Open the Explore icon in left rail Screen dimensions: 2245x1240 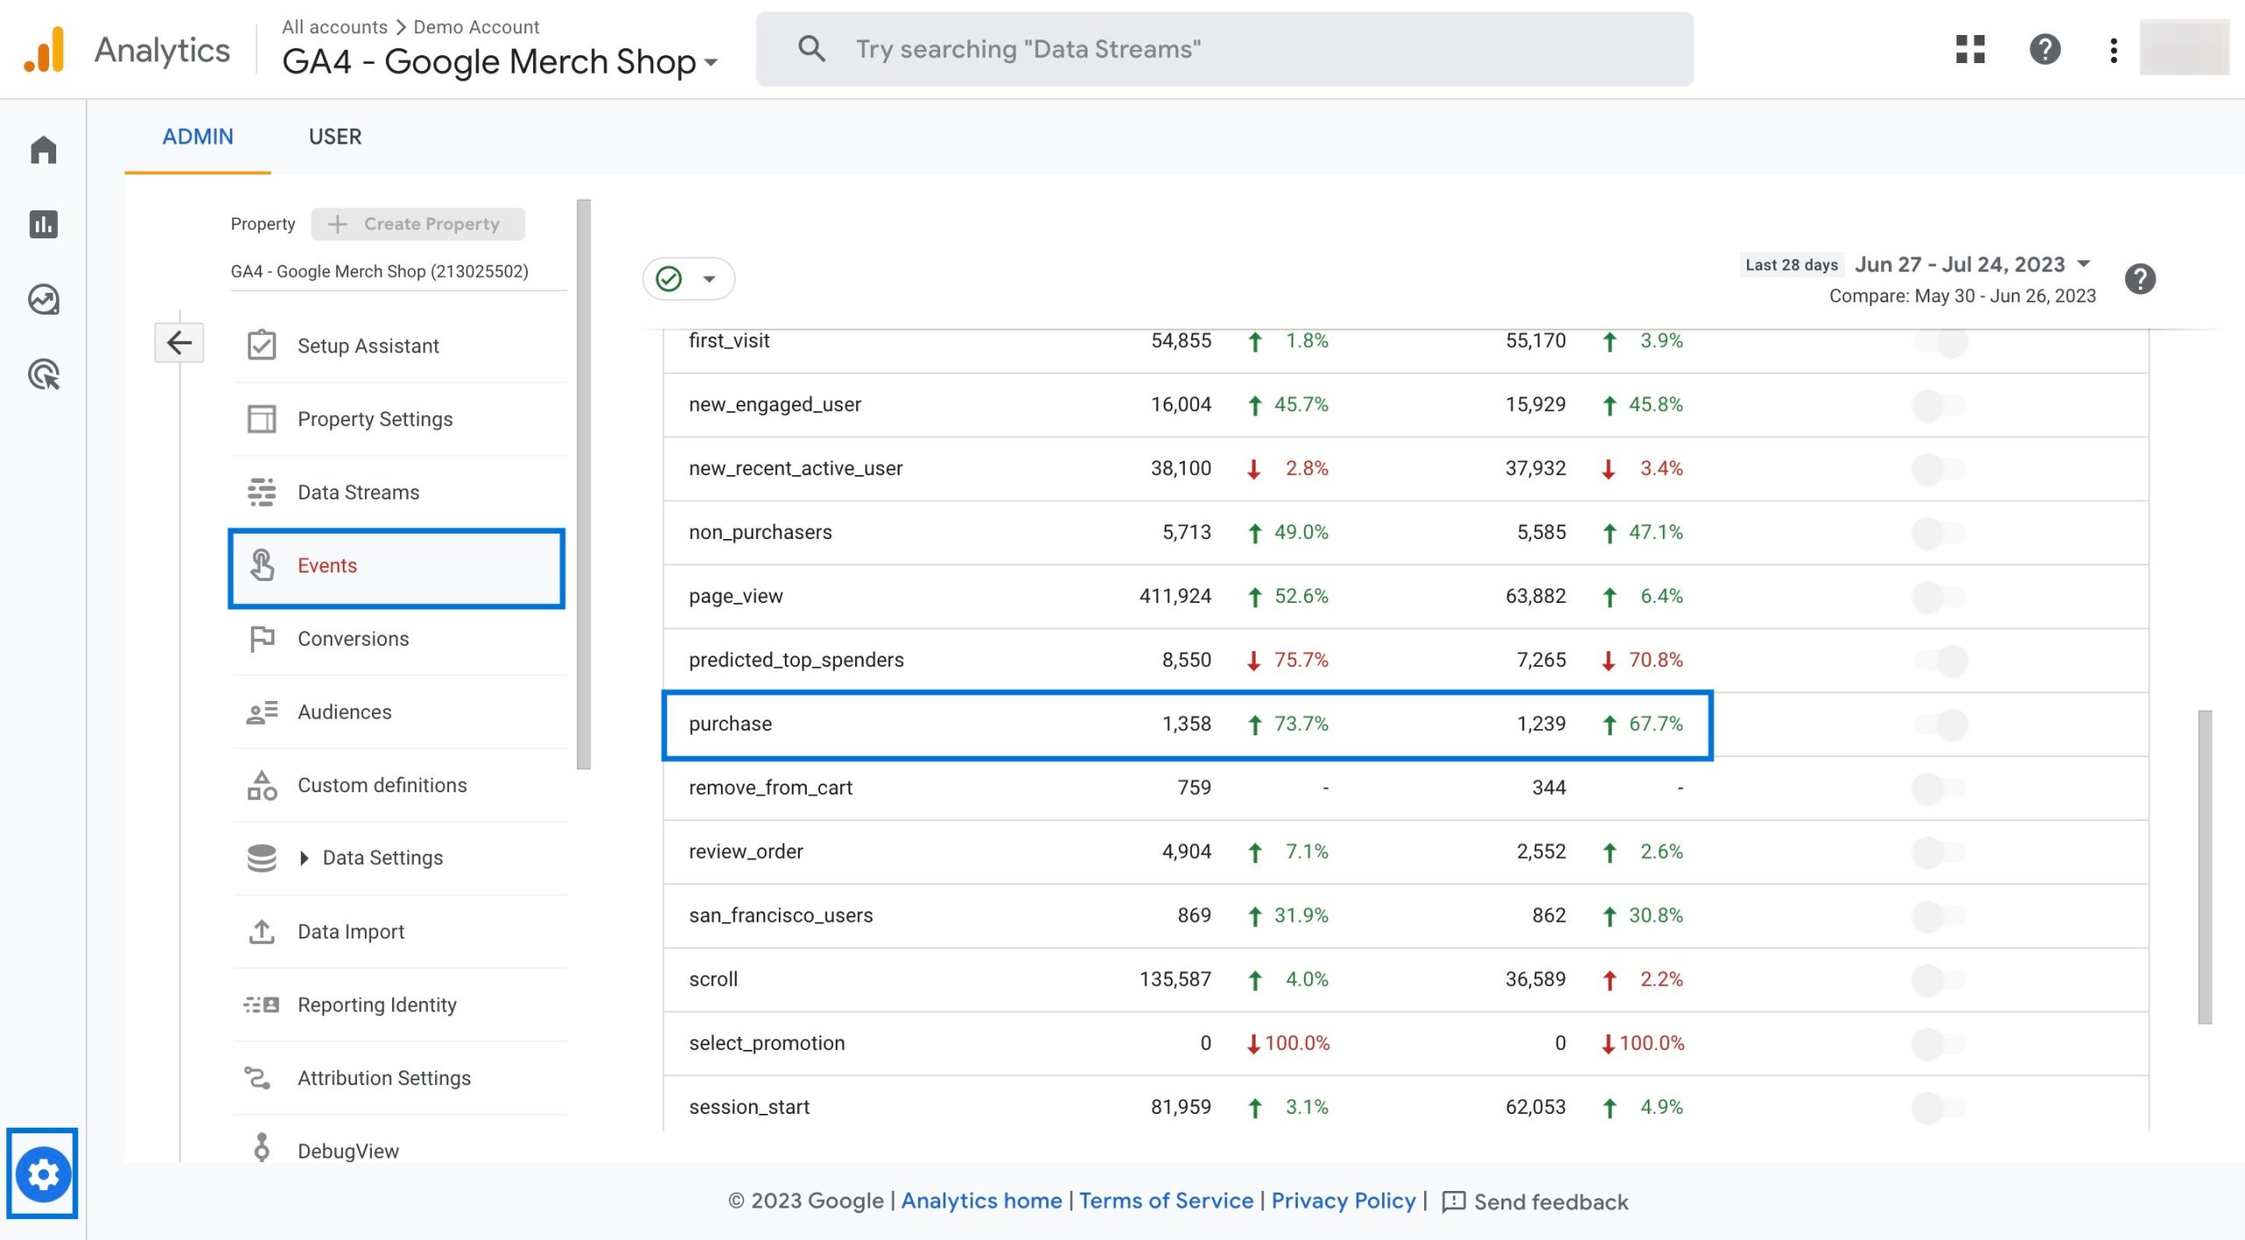point(43,300)
